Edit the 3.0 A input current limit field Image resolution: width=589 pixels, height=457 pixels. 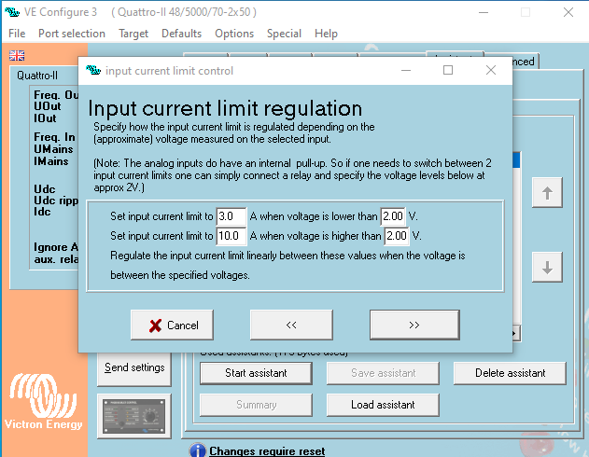click(x=231, y=216)
